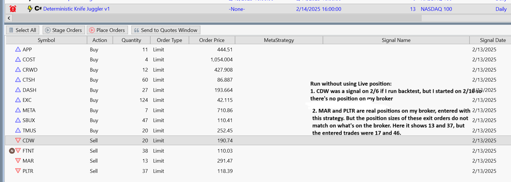Viewport: 511px width, 182px height.
Task: Click signal date in PLTR row
Action: pyautogui.click(x=484, y=171)
